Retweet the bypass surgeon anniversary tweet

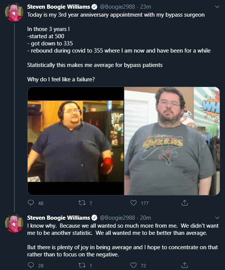coord(82,203)
